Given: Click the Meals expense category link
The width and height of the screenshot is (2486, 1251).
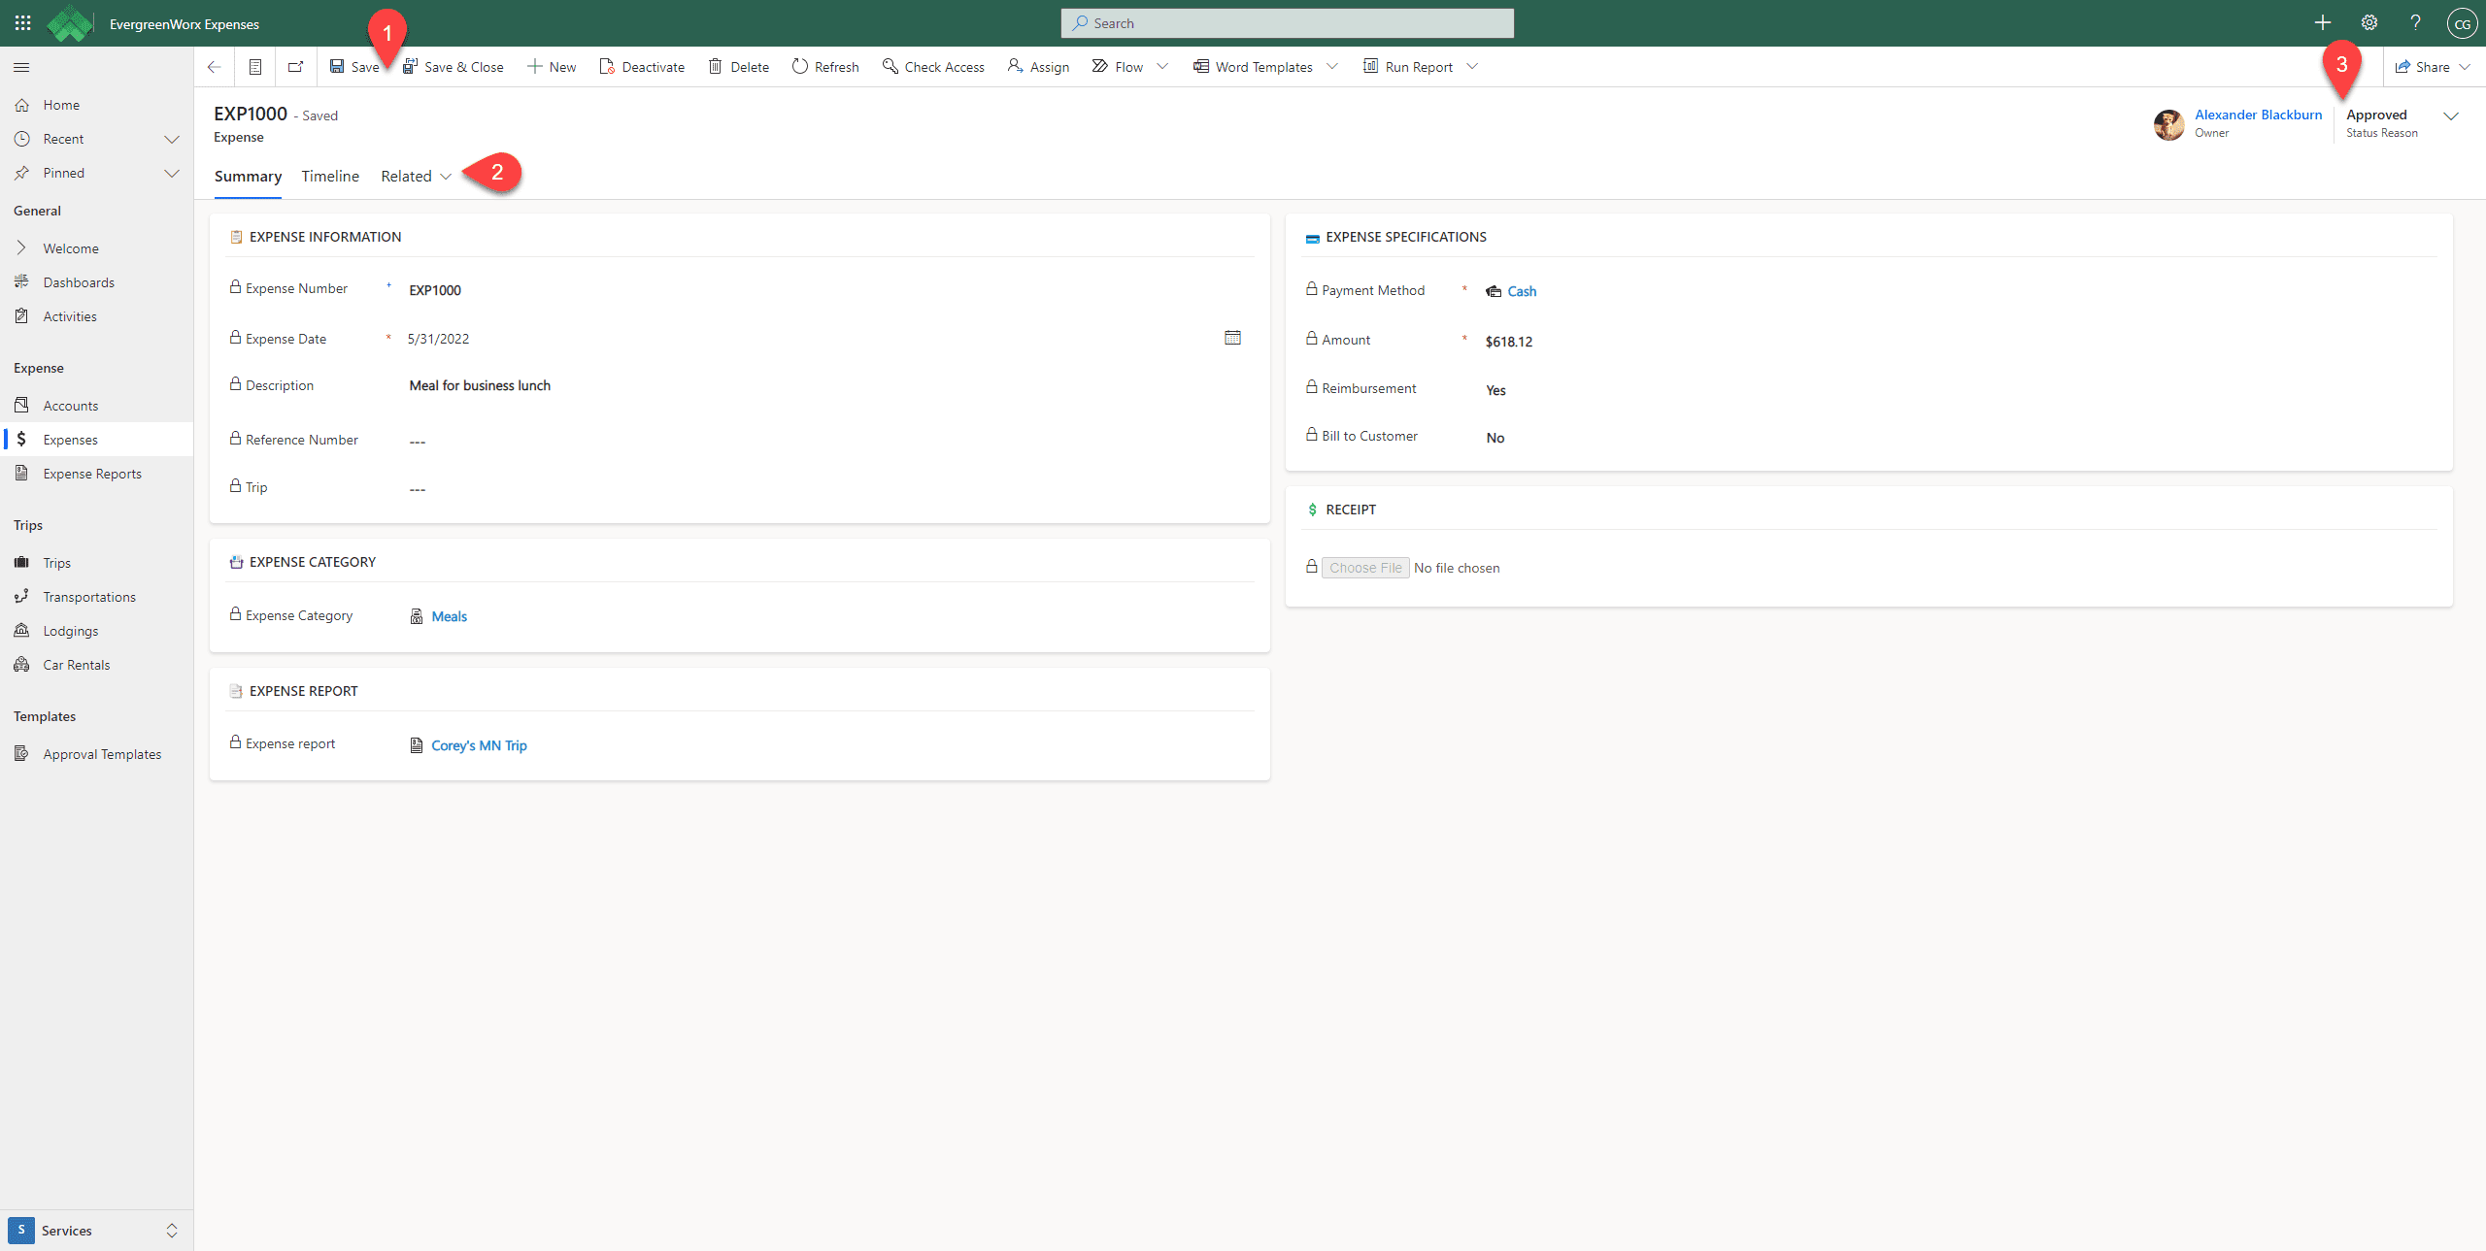Looking at the screenshot, I should click(x=449, y=616).
